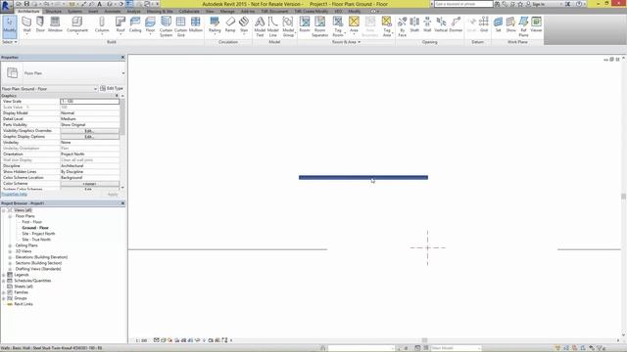Screen dimensions: 627x352
Task: Select the Stair tool
Action: click(x=244, y=24)
